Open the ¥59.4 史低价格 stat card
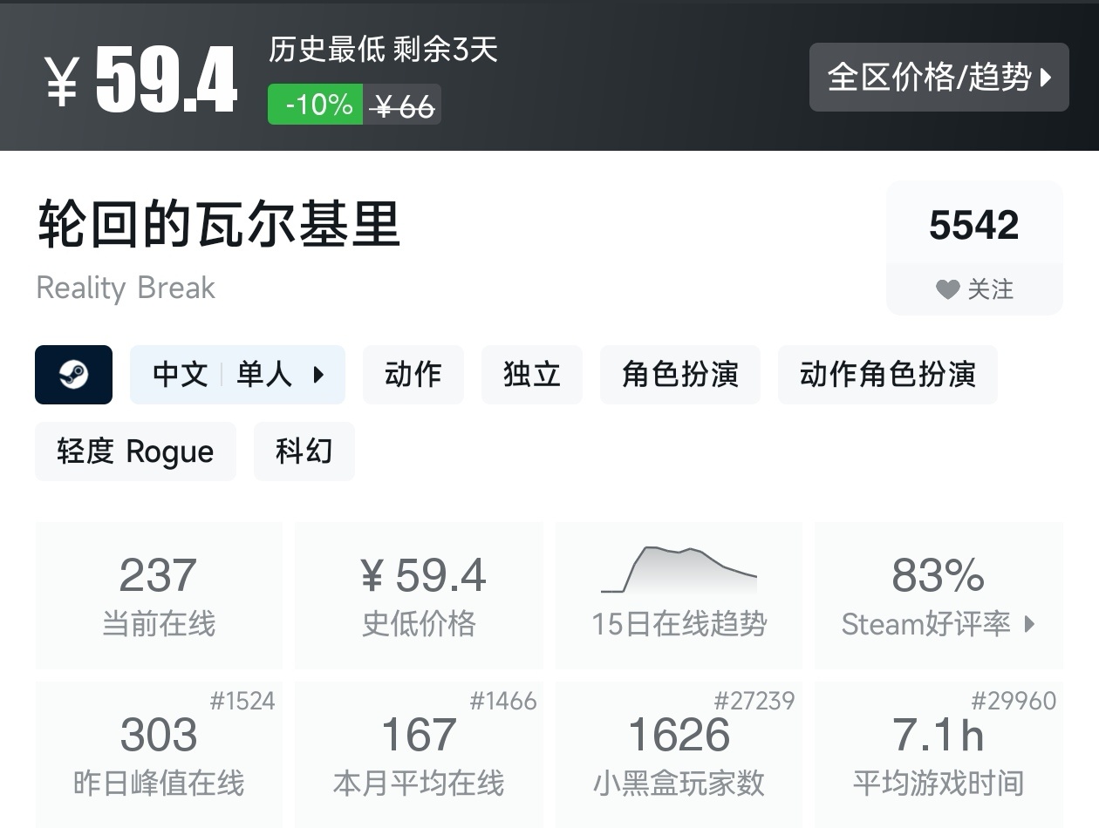The height and width of the screenshot is (828, 1099). pos(420,595)
